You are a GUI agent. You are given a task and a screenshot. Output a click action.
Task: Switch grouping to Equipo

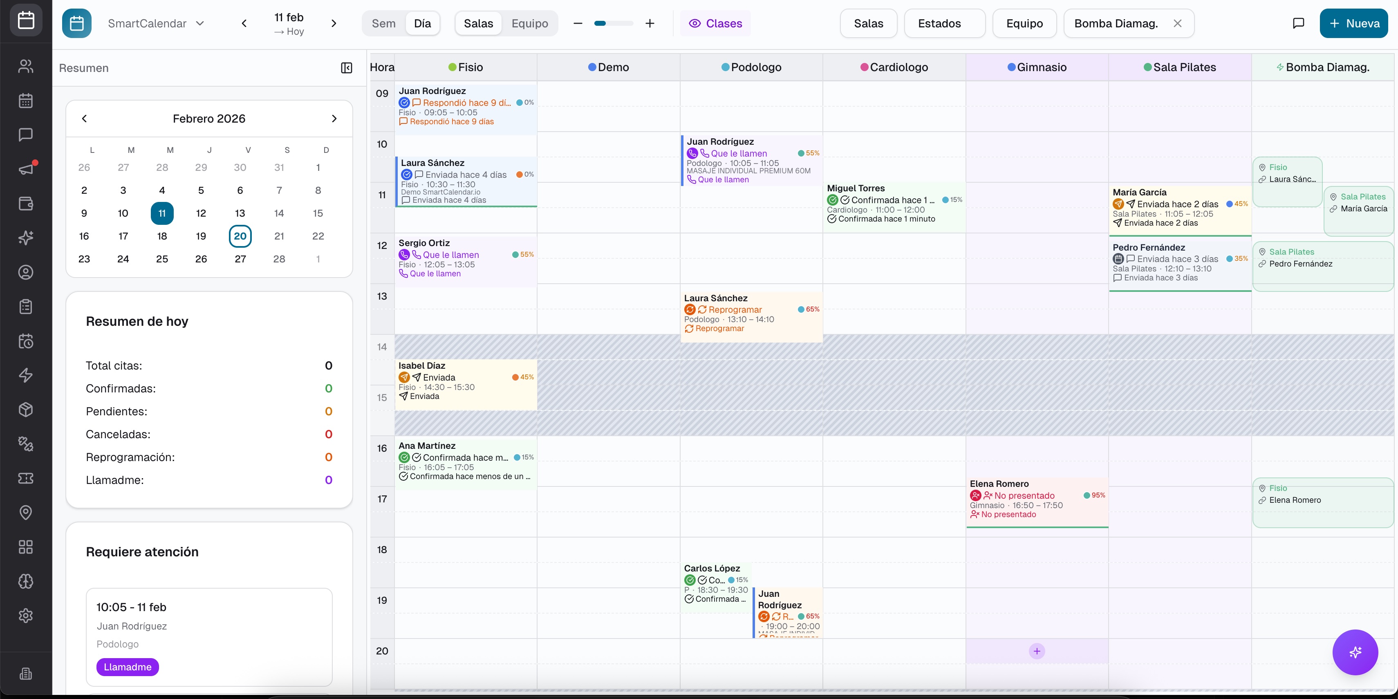click(529, 23)
